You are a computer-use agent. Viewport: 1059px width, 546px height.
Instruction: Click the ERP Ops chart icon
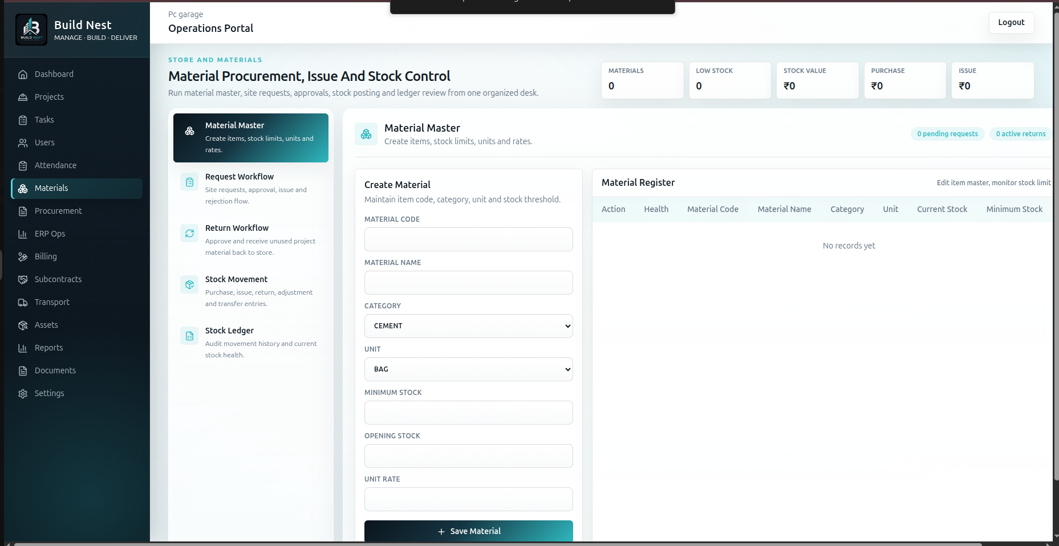tap(23, 234)
